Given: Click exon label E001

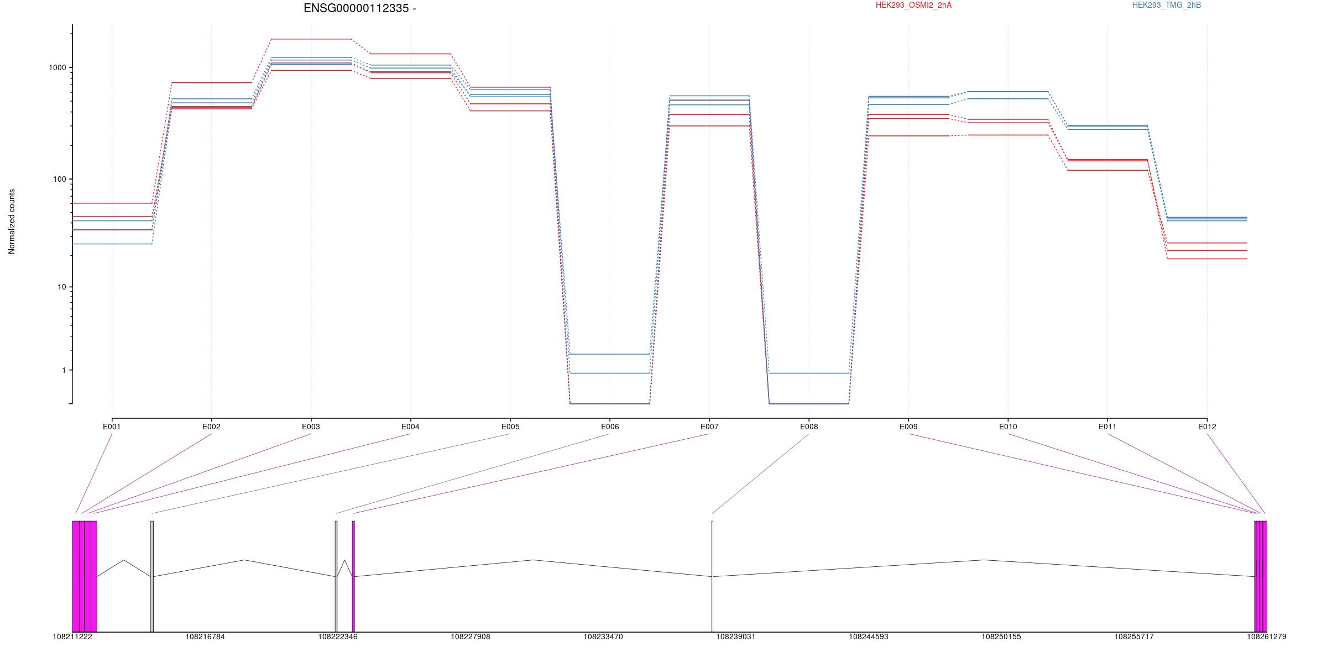Looking at the screenshot, I should point(112,427).
